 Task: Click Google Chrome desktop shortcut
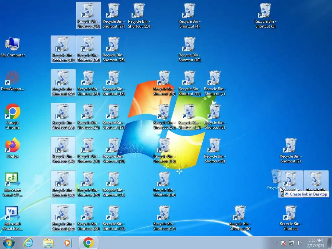coord(13,116)
